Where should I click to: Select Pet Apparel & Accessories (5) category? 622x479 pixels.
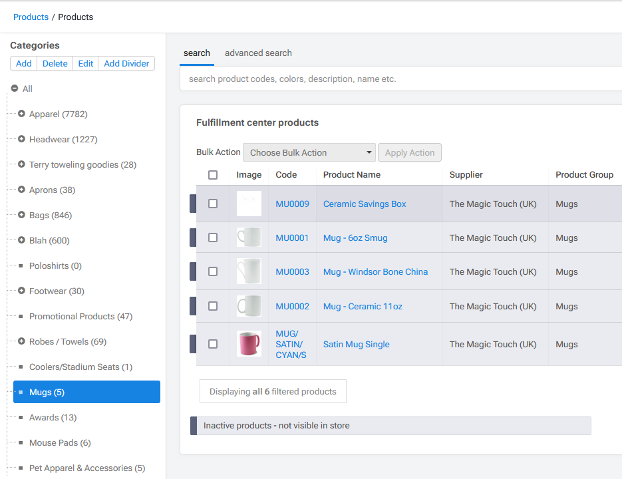(x=87, y=468)
